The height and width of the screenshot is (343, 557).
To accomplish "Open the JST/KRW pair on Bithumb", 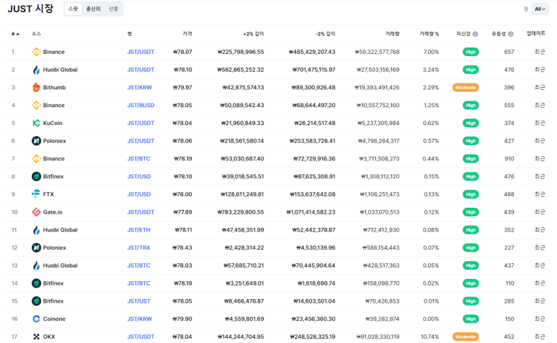I will (140, 88).
